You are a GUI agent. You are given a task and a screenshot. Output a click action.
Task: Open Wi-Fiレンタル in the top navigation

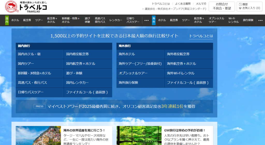(x=233, y=20)
